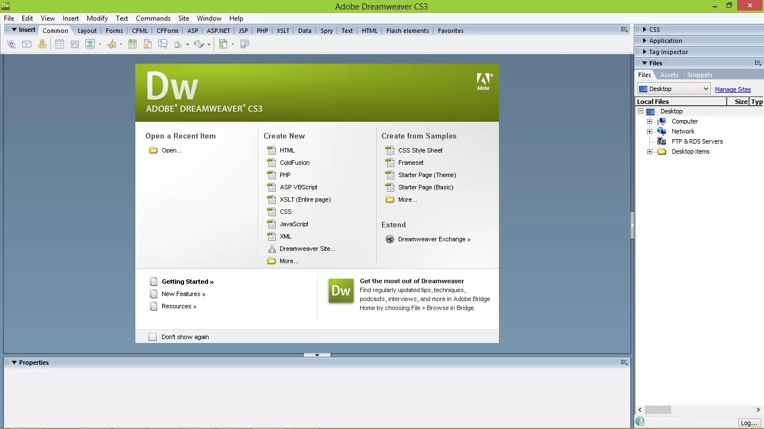Click the Images insert icon
This screenshot has height=429, width=764.
point(90,44)
